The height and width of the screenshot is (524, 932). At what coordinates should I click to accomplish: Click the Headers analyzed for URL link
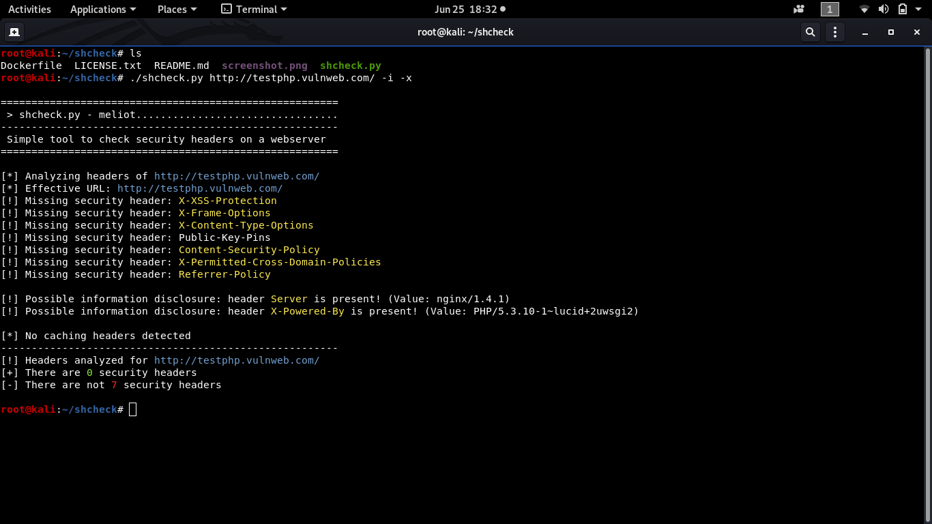point(237,360)
